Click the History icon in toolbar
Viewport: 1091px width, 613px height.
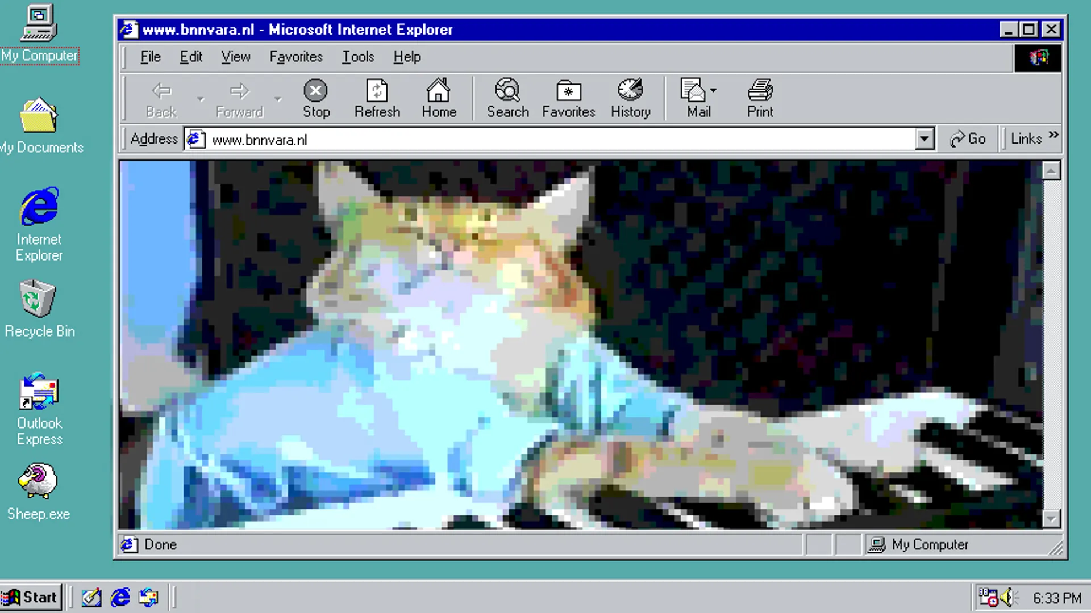tap(630, 98)
